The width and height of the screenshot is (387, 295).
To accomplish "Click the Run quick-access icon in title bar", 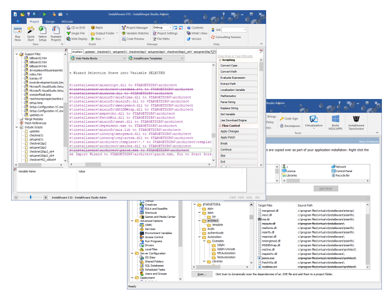I will pos(44,14).
